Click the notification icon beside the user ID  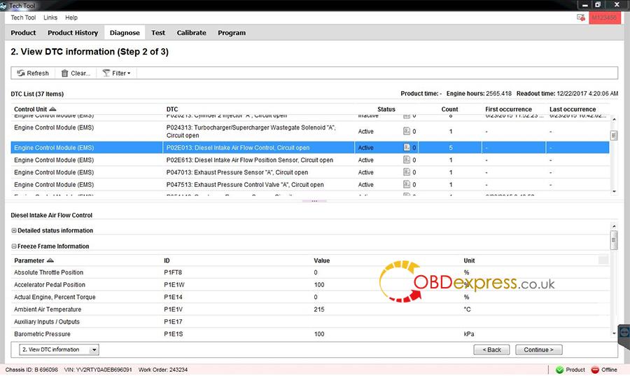click(582, 18)
